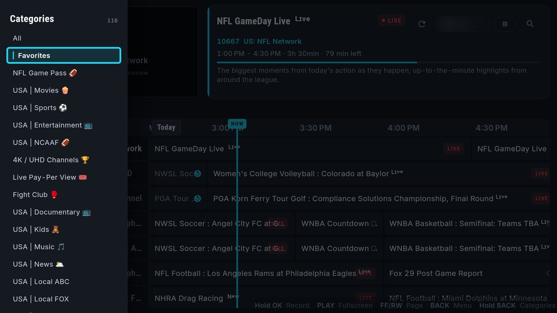Click the 4:30 PM time header

pos(492,128)
